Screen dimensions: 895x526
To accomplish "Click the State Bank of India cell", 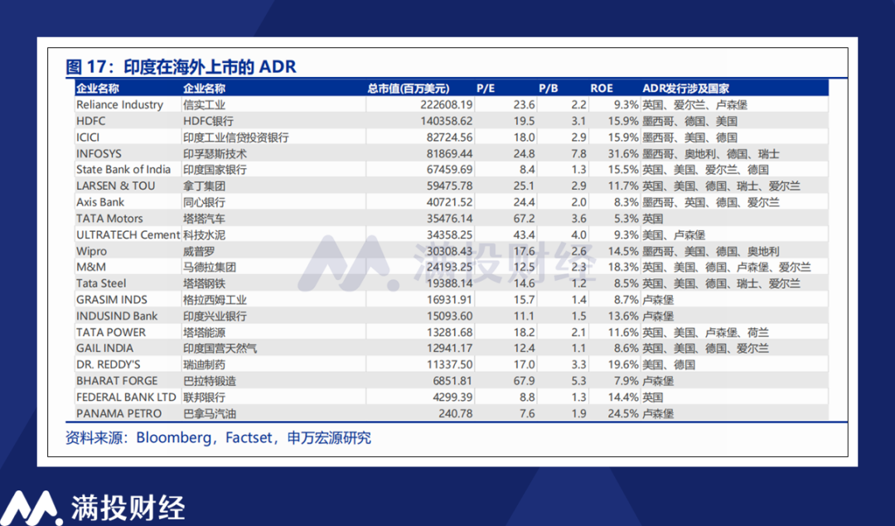I will click(123, 170).
